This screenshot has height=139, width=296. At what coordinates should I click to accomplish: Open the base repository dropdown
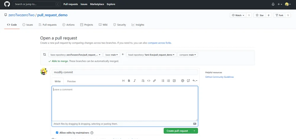point(75,55)
